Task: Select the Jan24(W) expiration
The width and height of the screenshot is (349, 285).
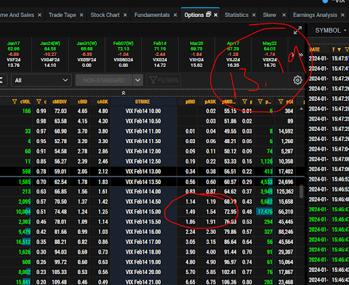Action: [x=50, y=54]
